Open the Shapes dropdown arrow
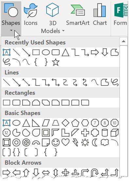 [x=11, y=30]
